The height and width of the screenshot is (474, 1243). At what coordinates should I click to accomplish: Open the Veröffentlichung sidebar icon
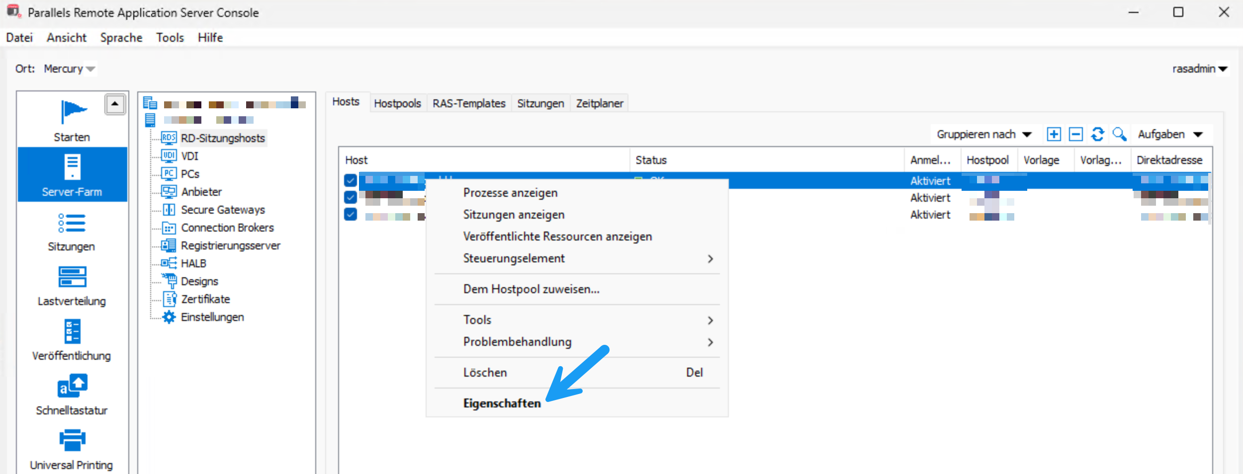pos(72,332)
